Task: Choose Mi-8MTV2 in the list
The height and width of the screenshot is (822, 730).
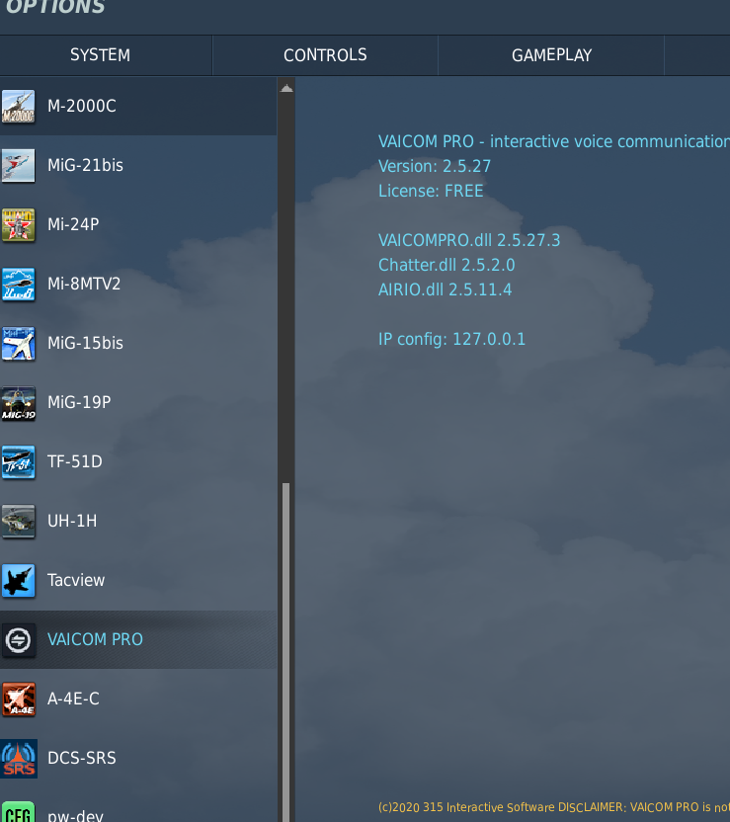Action: (138, 285)
